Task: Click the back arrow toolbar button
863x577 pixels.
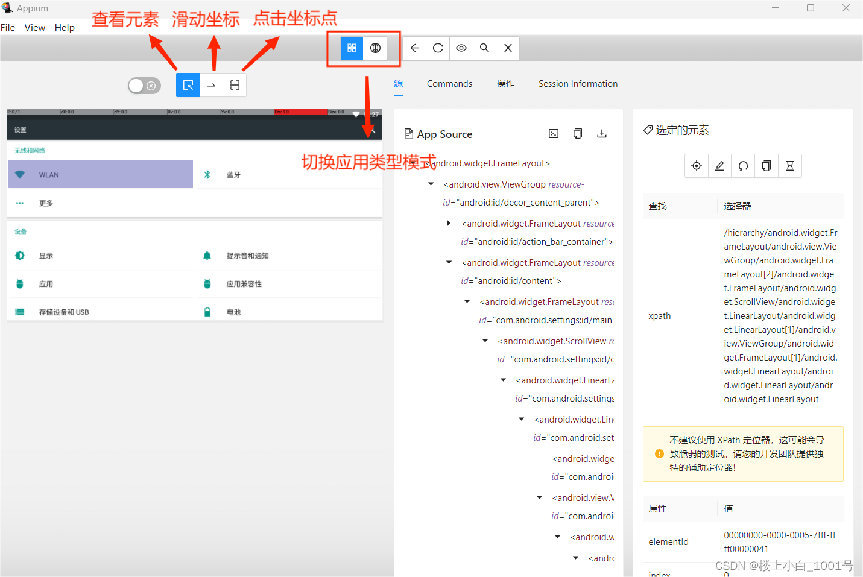Action: click(414, 48)
